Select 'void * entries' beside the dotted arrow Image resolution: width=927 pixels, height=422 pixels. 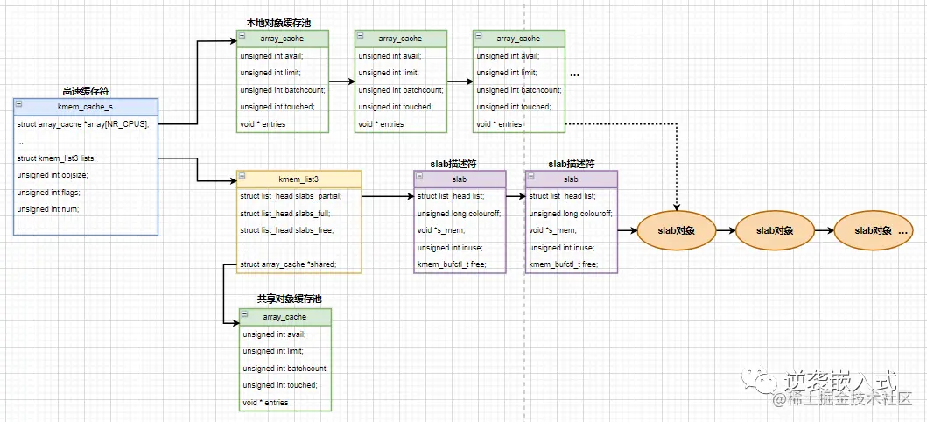click(519, 124)
